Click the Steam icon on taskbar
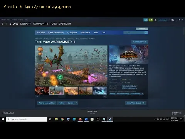 pos(110,119)
